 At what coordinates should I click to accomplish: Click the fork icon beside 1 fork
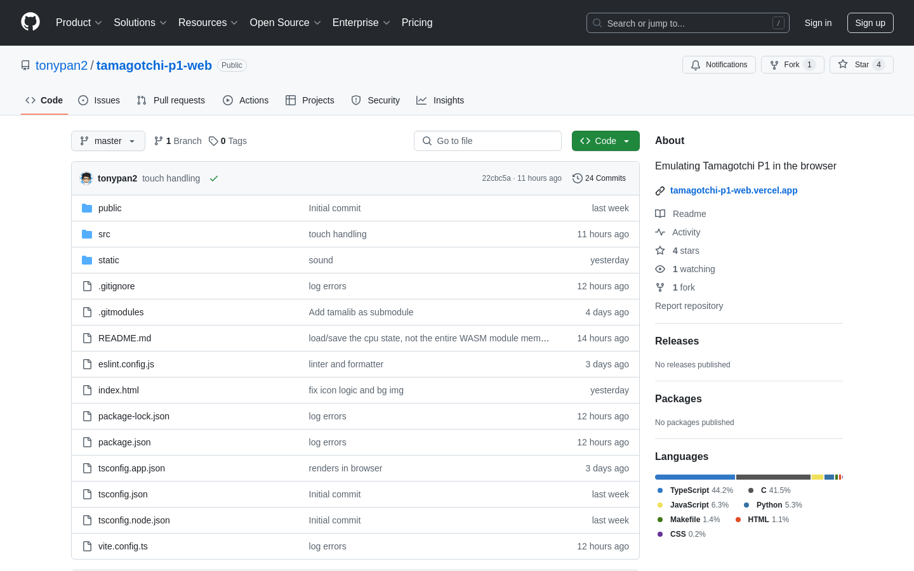[660, 287]
